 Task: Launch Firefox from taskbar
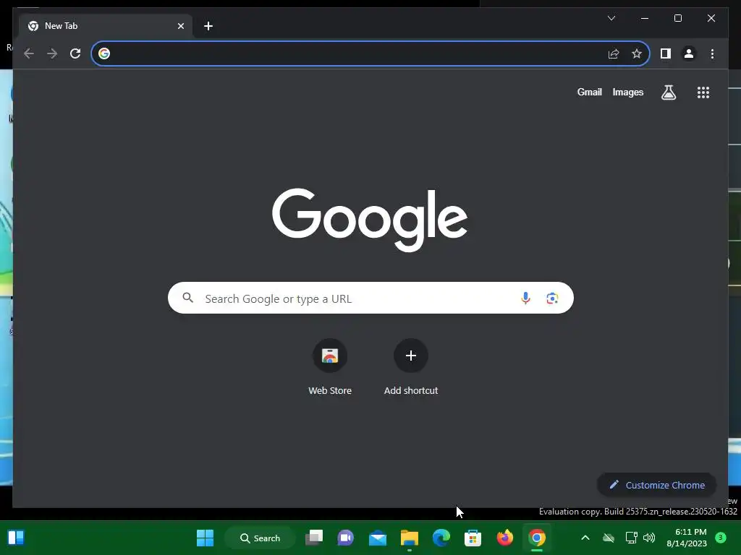tap(504, 538)
